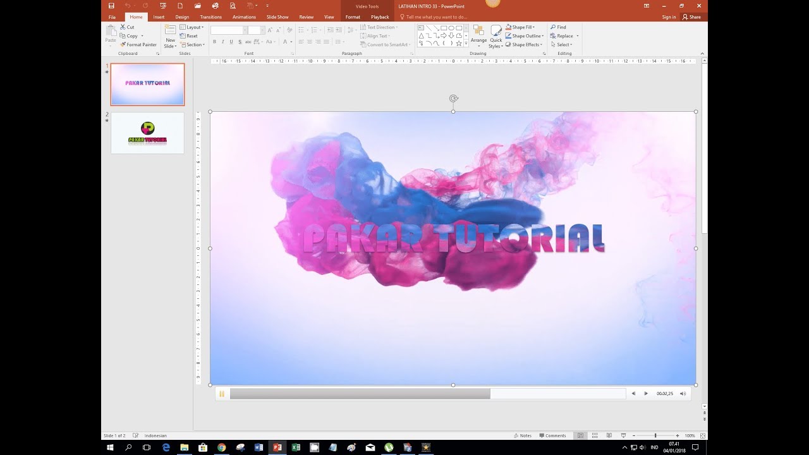The image size is (809, 455).
Task: Open Microsoft Edge from the taskbar
Action: pos(166,447)
